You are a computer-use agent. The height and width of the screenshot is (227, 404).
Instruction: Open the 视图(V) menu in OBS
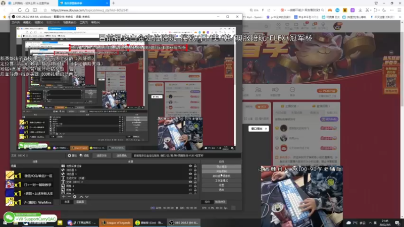tap(39, 22)
